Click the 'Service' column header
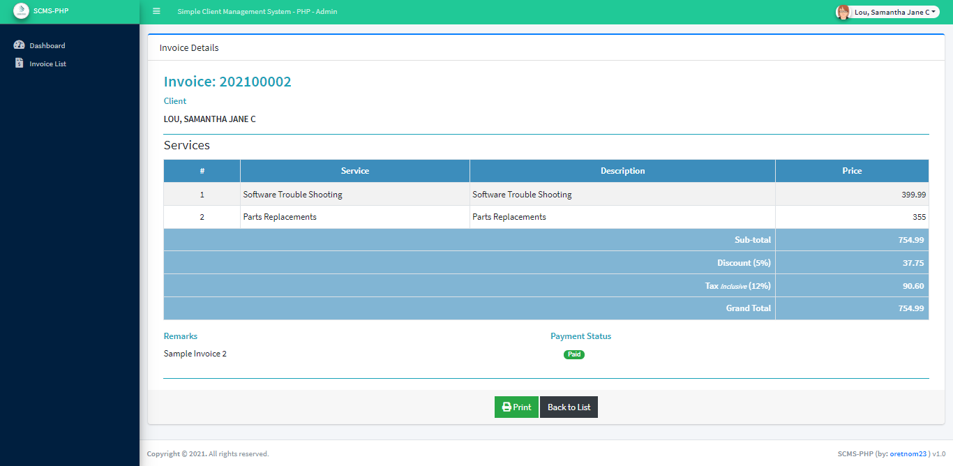Image resolution: width=953 pixels, height=466 pixels. click(x=355, y=171)
